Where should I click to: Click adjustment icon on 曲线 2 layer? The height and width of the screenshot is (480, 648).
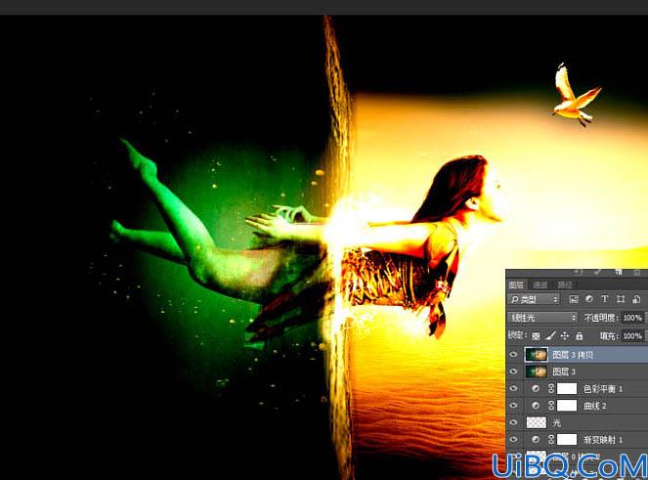(536, 406)
